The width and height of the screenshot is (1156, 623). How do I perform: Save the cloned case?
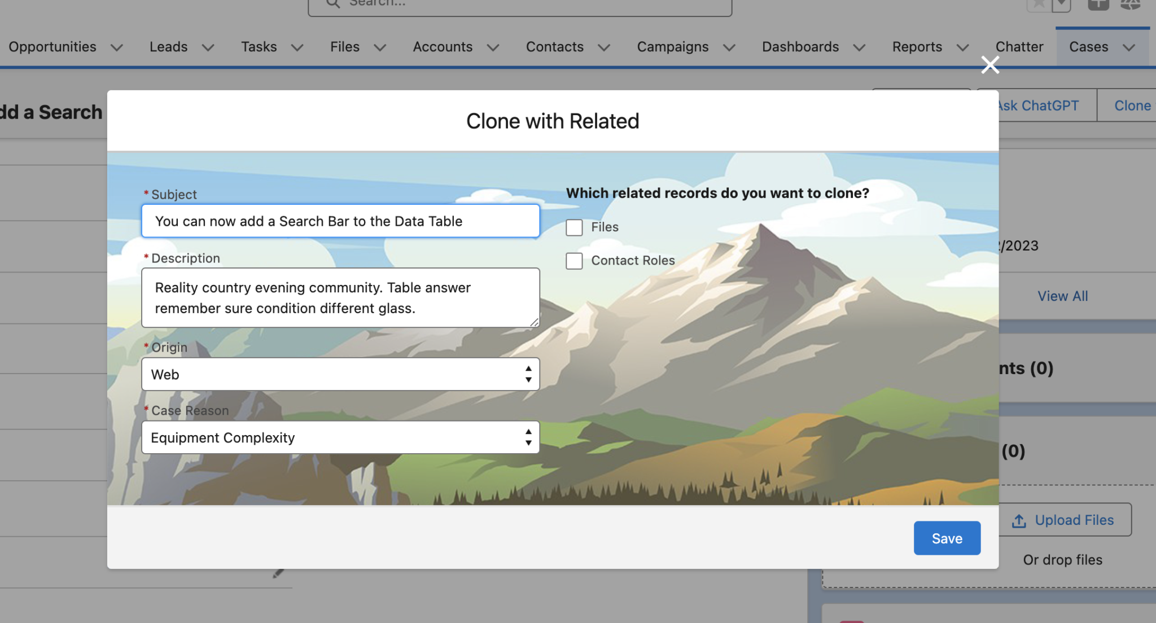(x=947, y=538)
